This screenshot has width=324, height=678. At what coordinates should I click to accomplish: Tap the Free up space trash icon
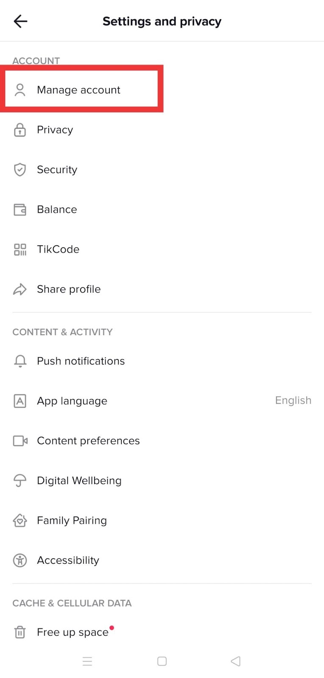[x=20, y=632]
